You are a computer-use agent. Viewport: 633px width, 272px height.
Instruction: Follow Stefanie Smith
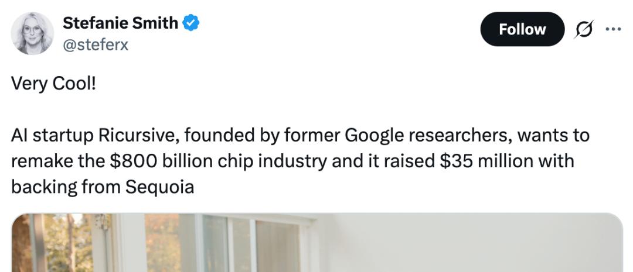coord(522,29)
